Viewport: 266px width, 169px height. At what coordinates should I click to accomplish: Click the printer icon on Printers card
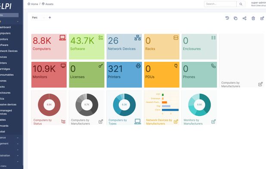coord(138,66)
